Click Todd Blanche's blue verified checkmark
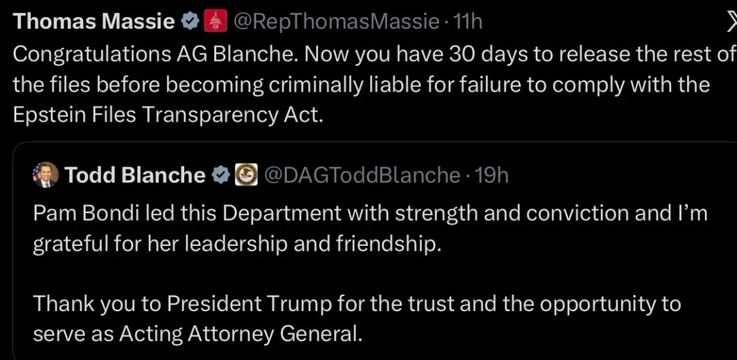Viewport: 737px width, 360px height. point(220,175)
